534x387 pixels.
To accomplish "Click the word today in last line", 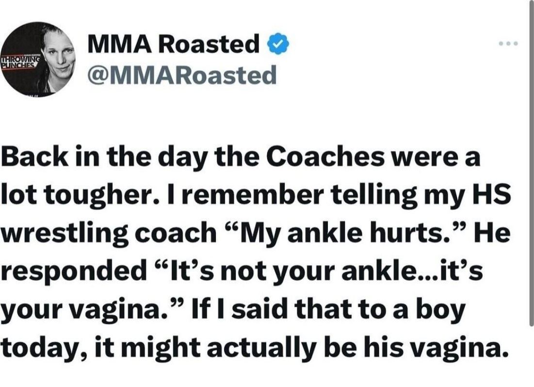I will coord(43,349).
